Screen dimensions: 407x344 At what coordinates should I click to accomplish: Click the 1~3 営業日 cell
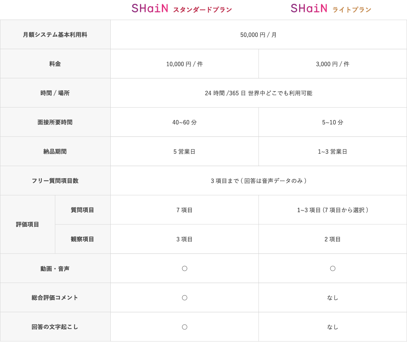pos(333,152)
